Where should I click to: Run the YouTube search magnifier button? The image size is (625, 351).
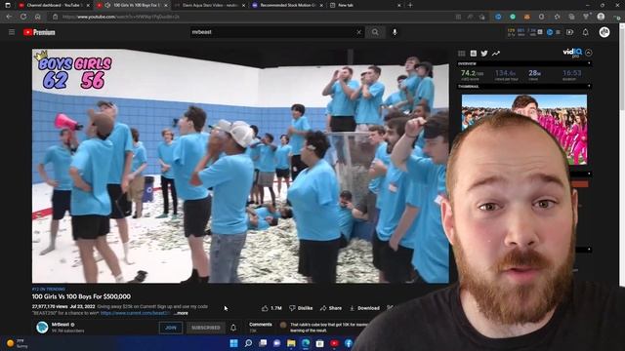click(x=375, y=32)
